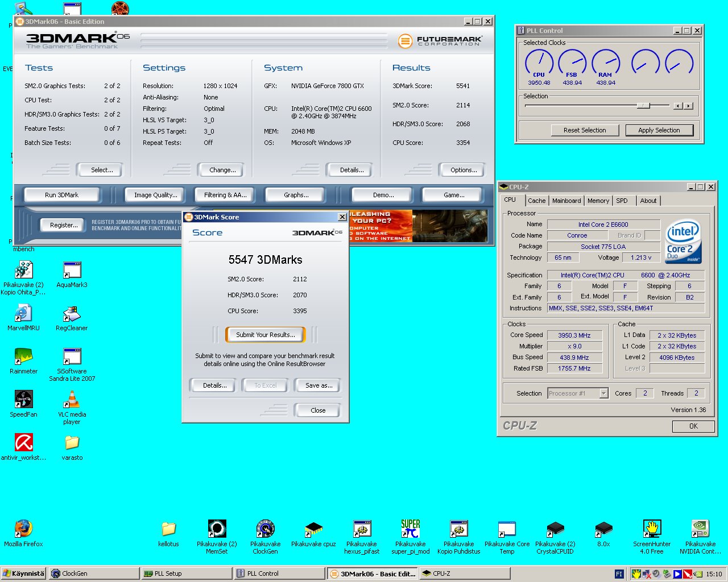The image size is (728, 582).
Task: Click OK button in CPU-Z
Action: [x=693, y=426]
